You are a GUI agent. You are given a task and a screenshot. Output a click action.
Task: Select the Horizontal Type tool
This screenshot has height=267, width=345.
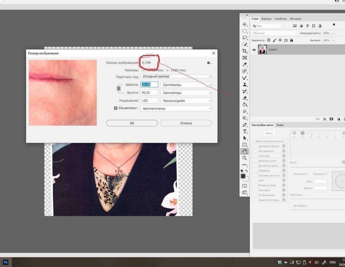(245, 131)
